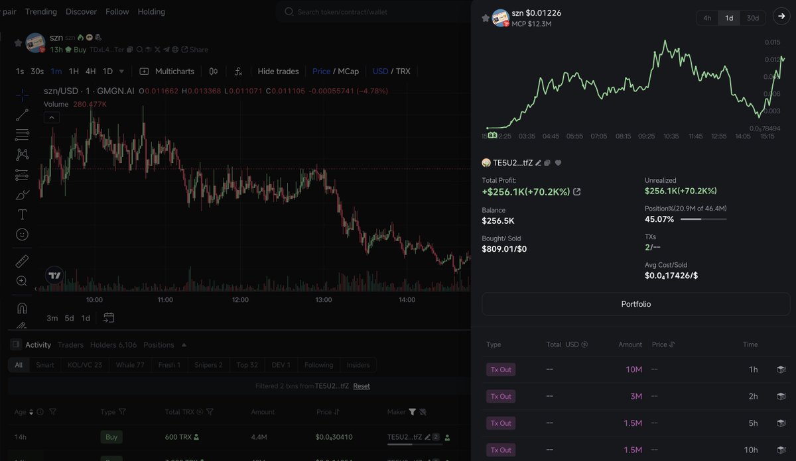Switch currency from USD to TRX

coord(405,71)
